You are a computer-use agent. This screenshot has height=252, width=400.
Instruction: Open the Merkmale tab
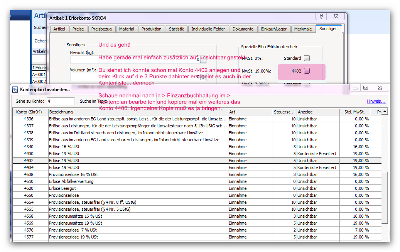pyautogui.click(x=303, y=29)
